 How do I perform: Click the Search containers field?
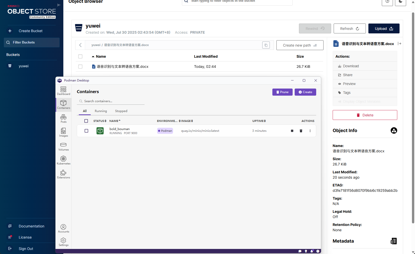coord(111,101)
